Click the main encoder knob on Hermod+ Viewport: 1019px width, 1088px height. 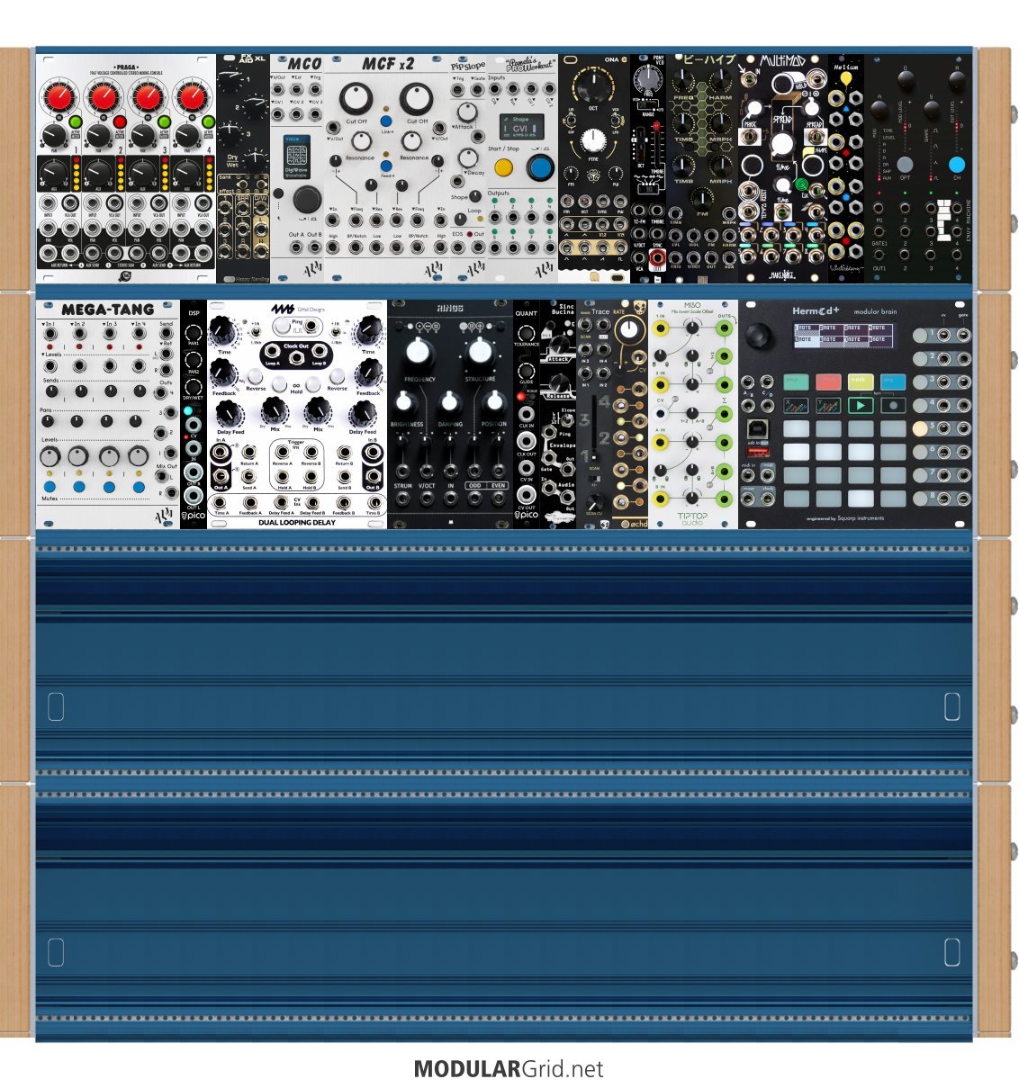pyautogui.click(x=760, y=336)
